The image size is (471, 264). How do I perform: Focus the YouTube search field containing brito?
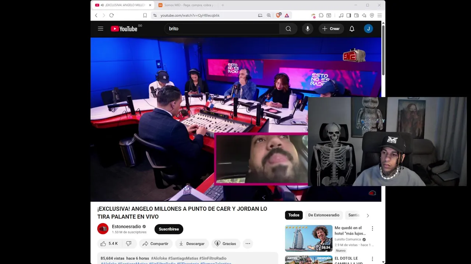point(222,29)
